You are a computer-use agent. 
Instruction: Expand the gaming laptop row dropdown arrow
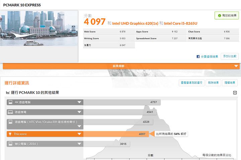point(79,112)
